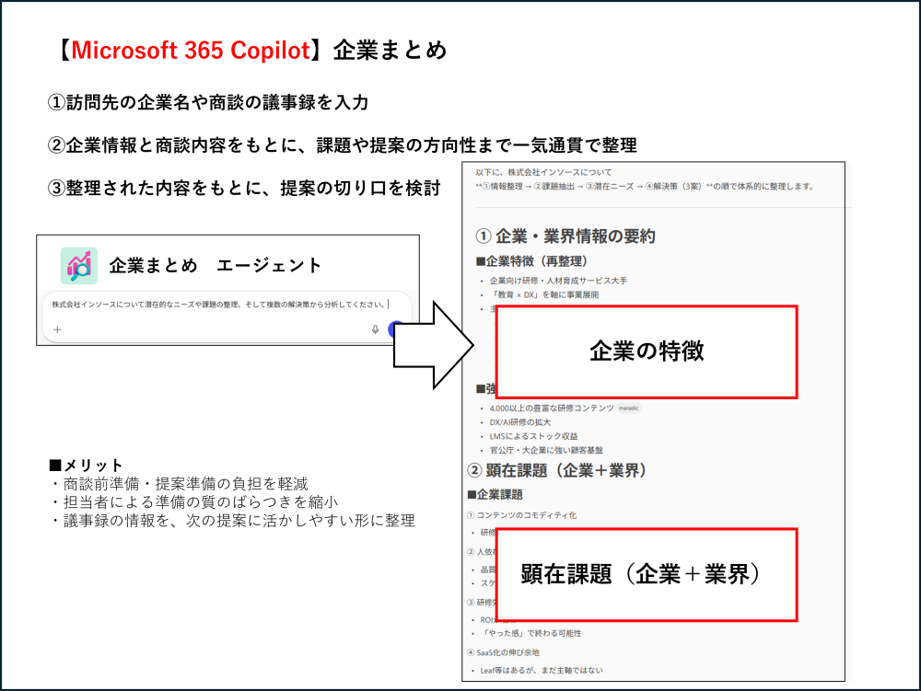This screenshot has height=691, width=921.
Task: Click the bullet 企業向け研修・人材育成サービス大手
Action: click(558, 281)
